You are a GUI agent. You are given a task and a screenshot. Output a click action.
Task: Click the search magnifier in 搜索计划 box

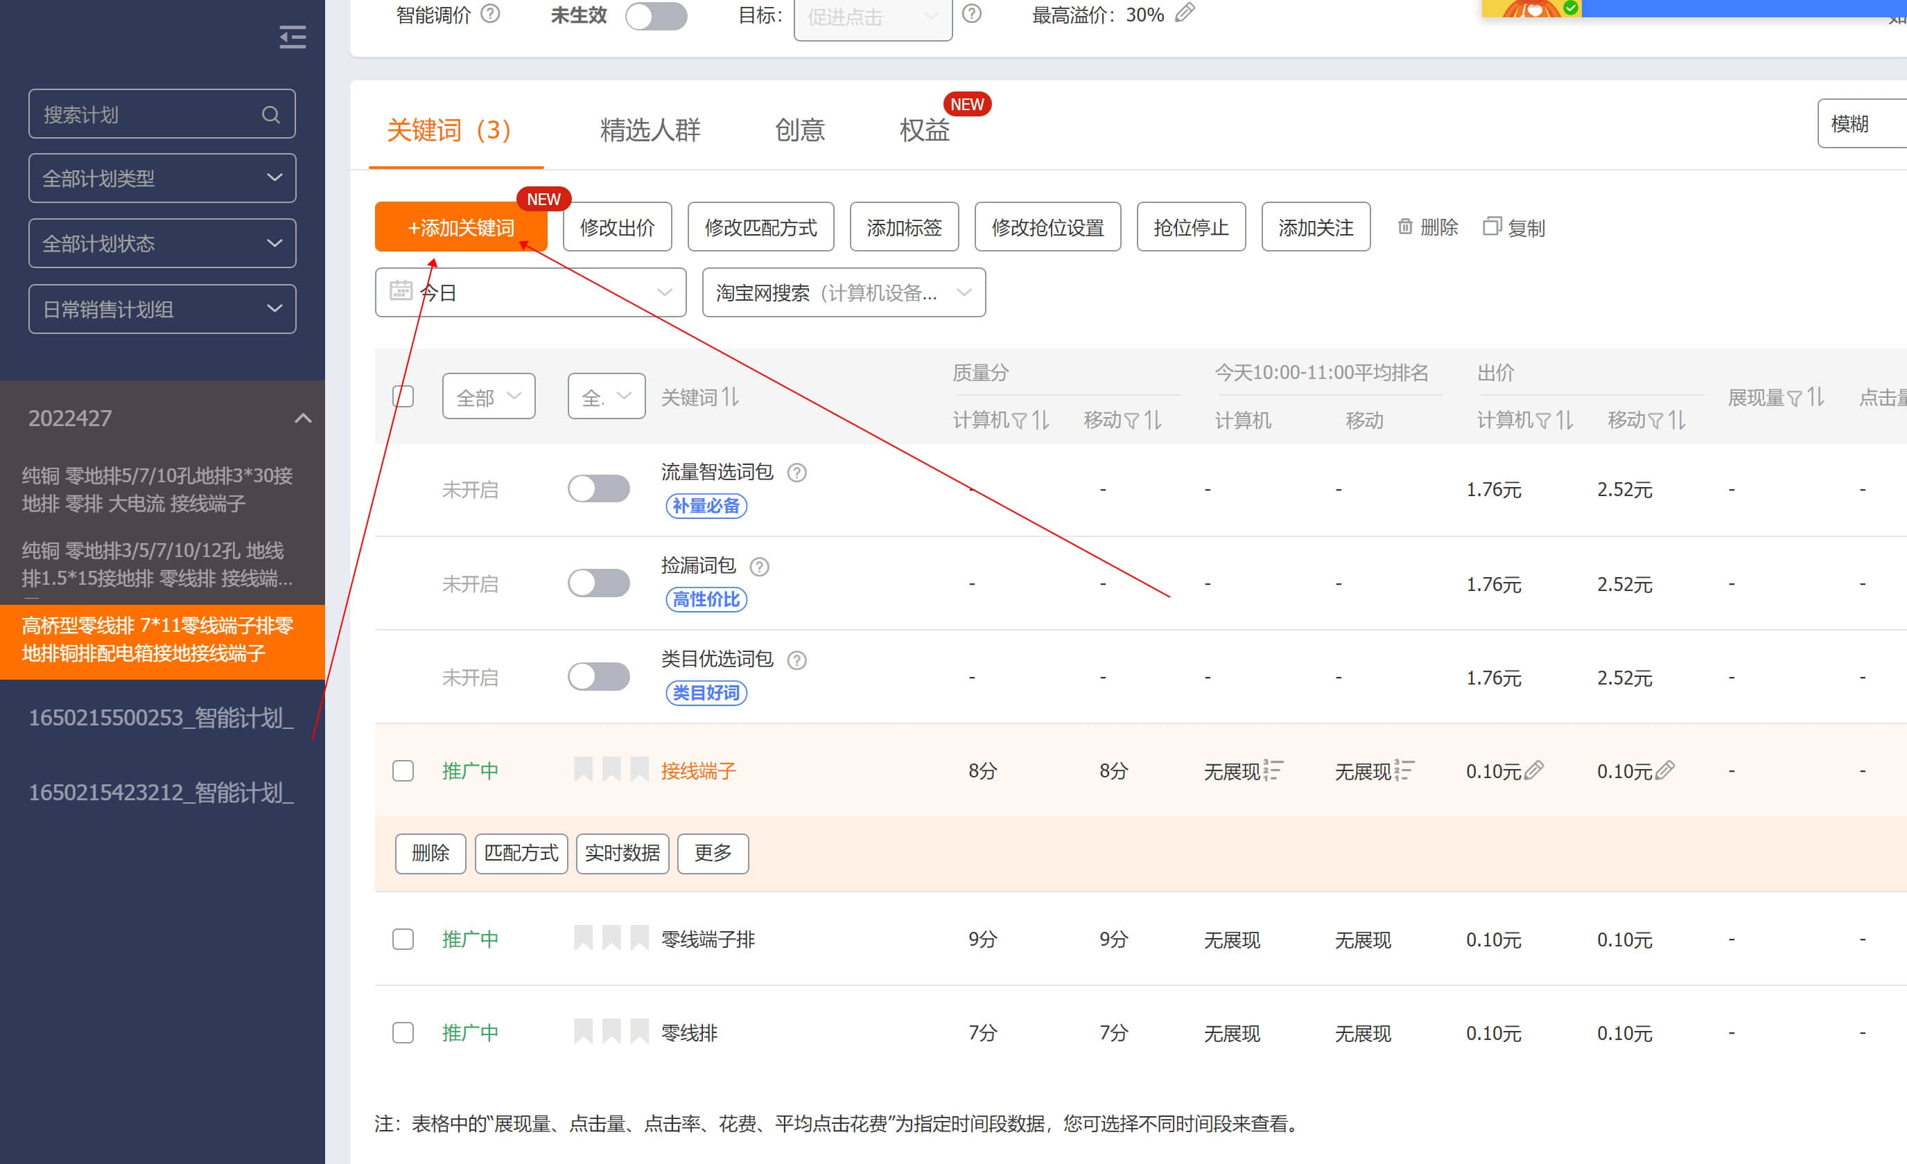click(x=270, y=114)
